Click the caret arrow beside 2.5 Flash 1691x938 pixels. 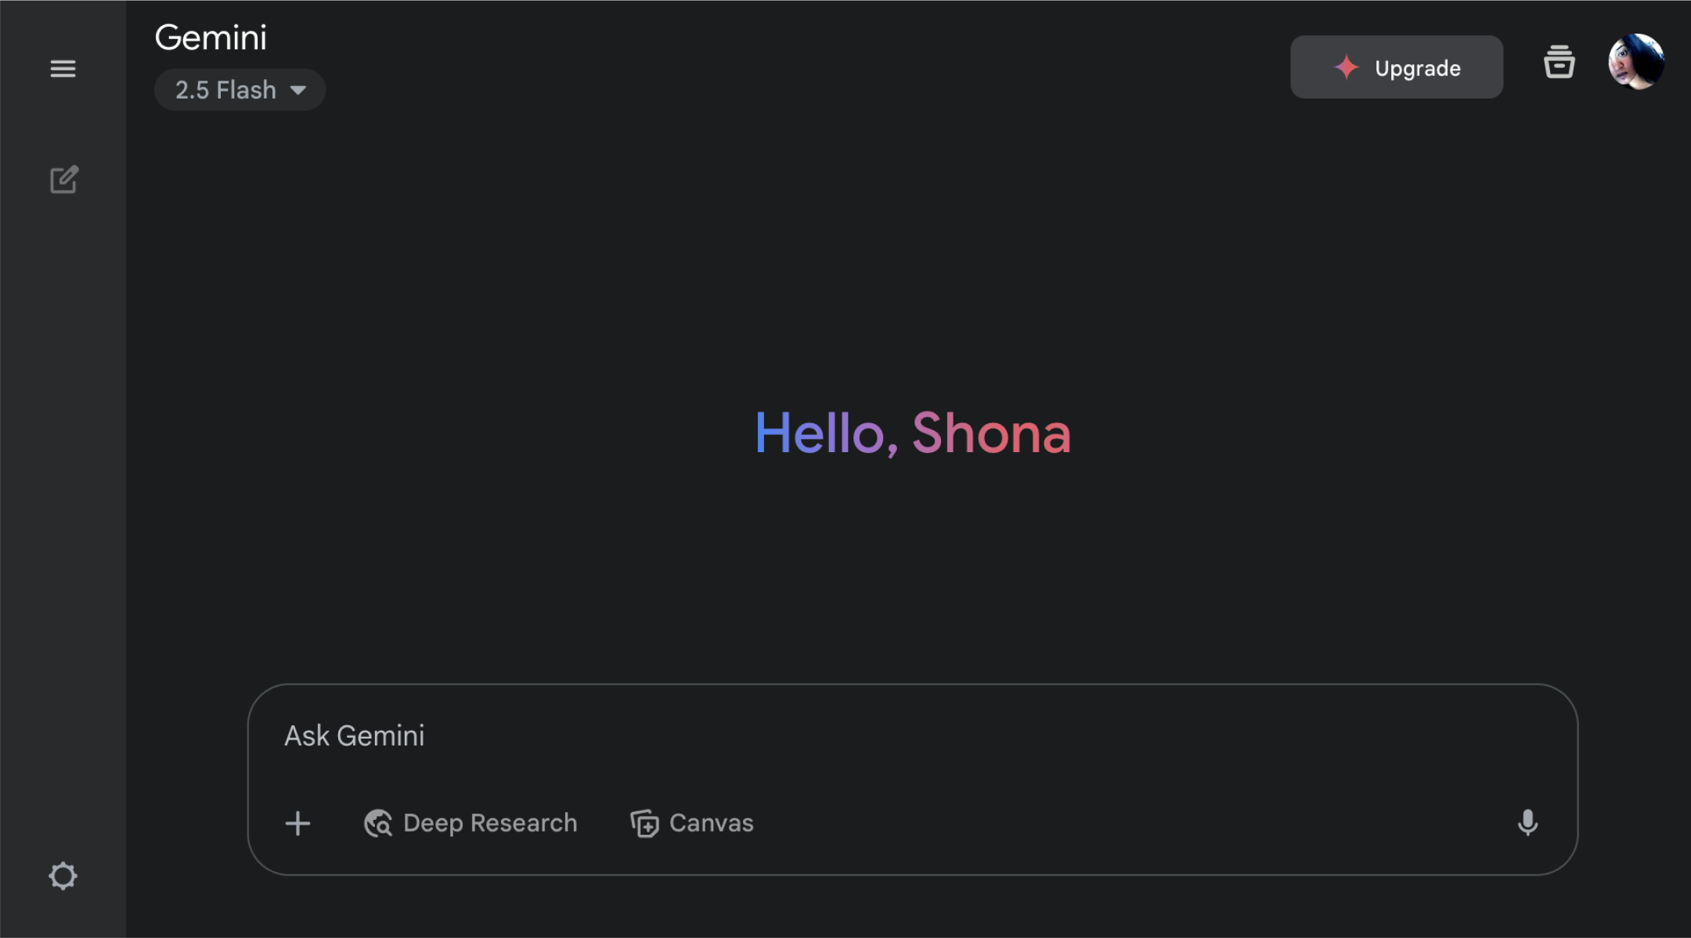point(298,90)
